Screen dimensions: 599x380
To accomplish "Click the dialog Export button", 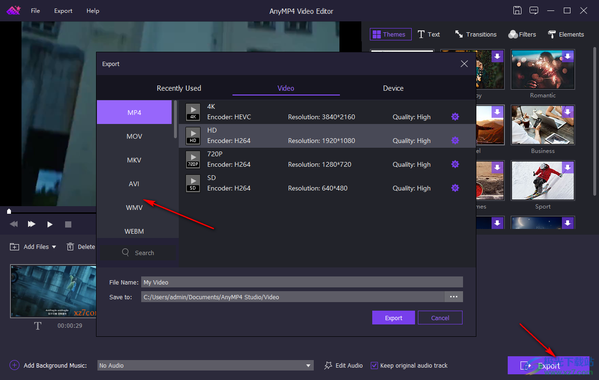I will [394, 318].
